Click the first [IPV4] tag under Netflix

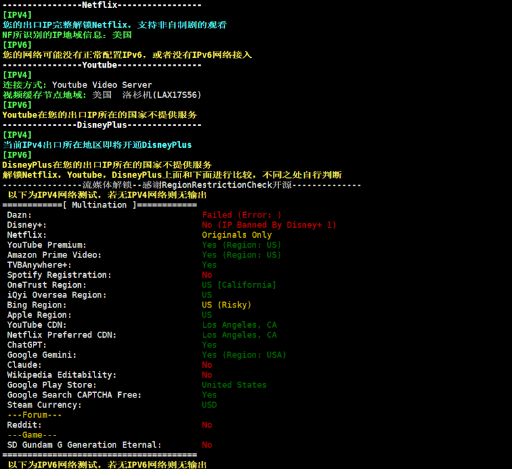tap(17, 15)
